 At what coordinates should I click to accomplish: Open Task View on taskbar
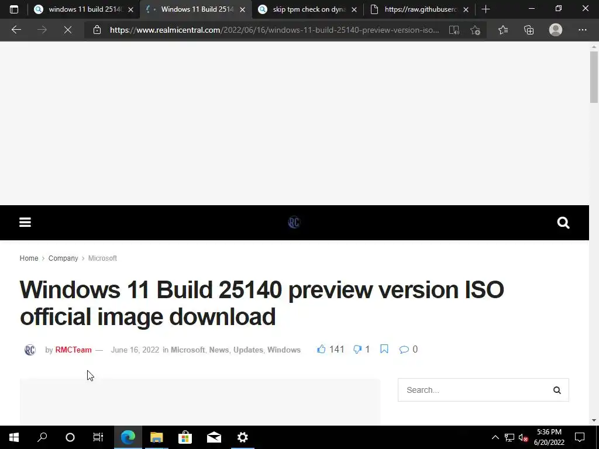coord(98,437)
